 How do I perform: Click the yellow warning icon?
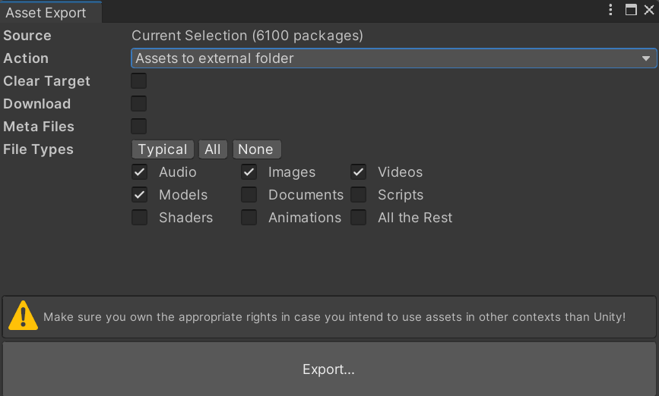point(23,316)
